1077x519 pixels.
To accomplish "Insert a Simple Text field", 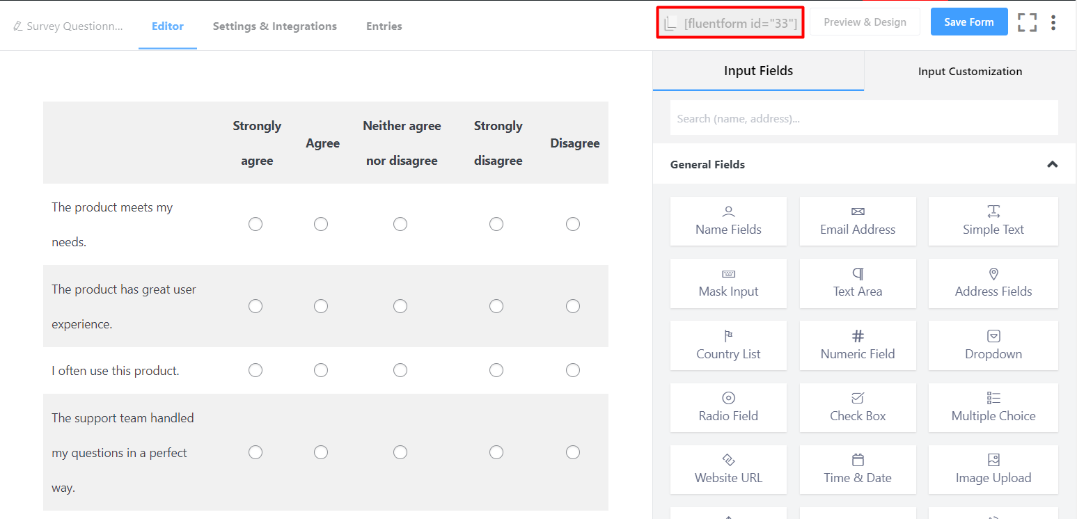I will tap(993, 221).
